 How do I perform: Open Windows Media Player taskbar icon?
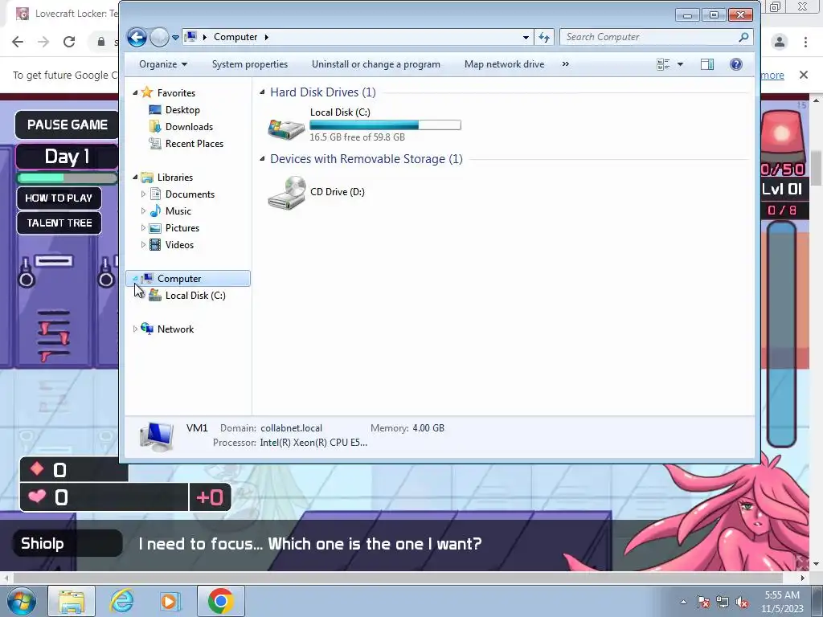pyautogui.click(x=170, y=601)
